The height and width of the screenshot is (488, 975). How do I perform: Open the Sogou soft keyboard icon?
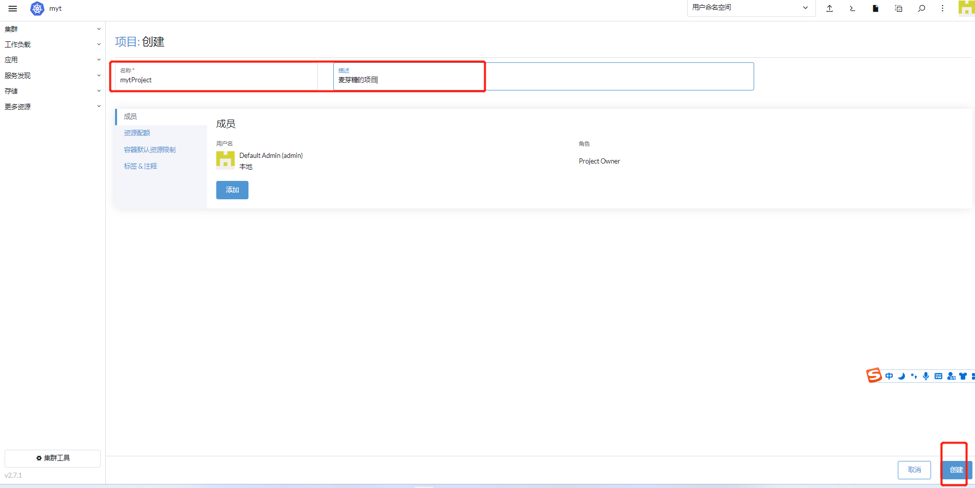pos(938,376)
